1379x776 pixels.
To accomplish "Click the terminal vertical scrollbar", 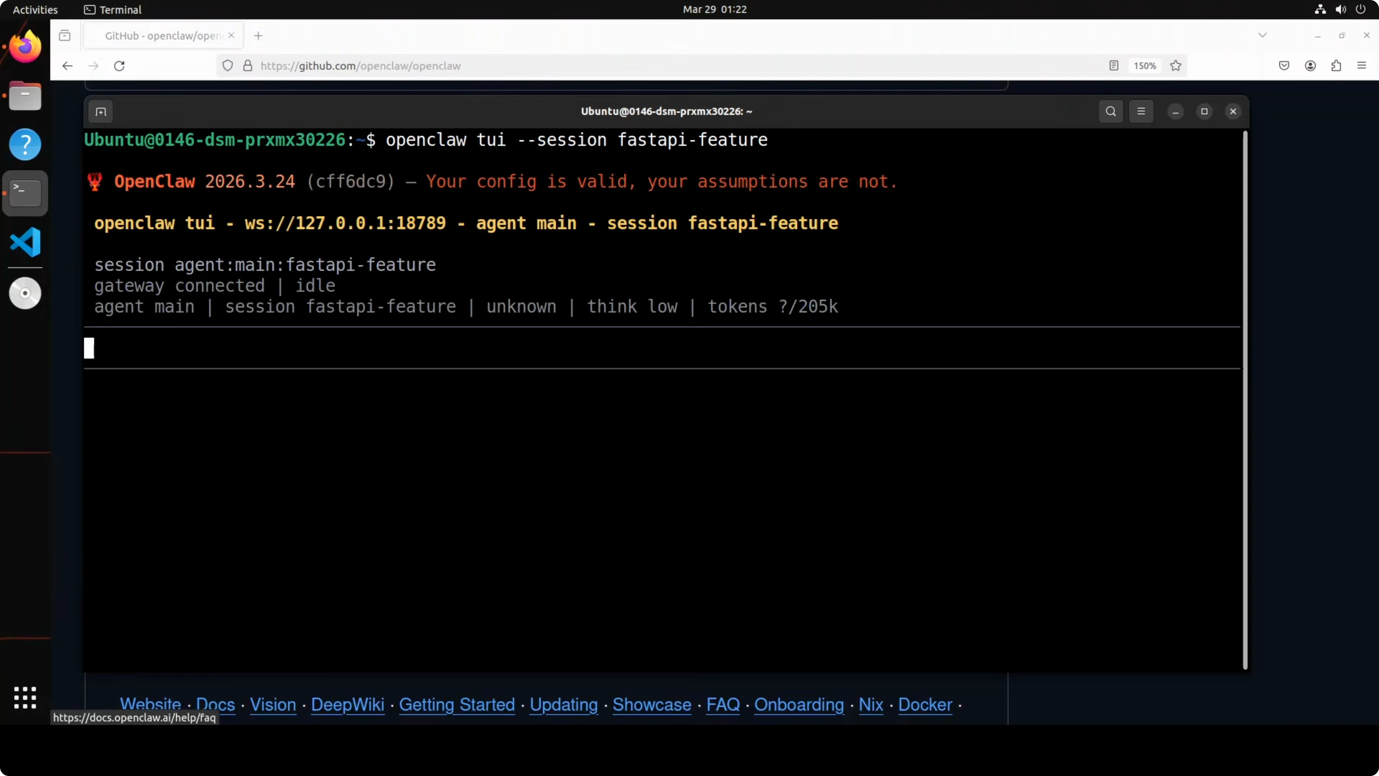I will tap(1244, 400).
